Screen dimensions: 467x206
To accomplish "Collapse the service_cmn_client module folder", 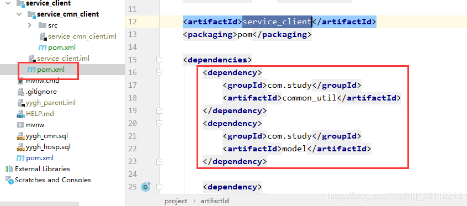I will click(x=19, y=14).
